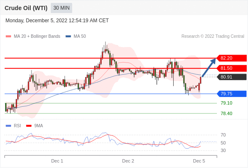The width and height of the screenshot is (248, 168).
Task: Click the blue RSI legend swatch
Action: tap(8, 126)
